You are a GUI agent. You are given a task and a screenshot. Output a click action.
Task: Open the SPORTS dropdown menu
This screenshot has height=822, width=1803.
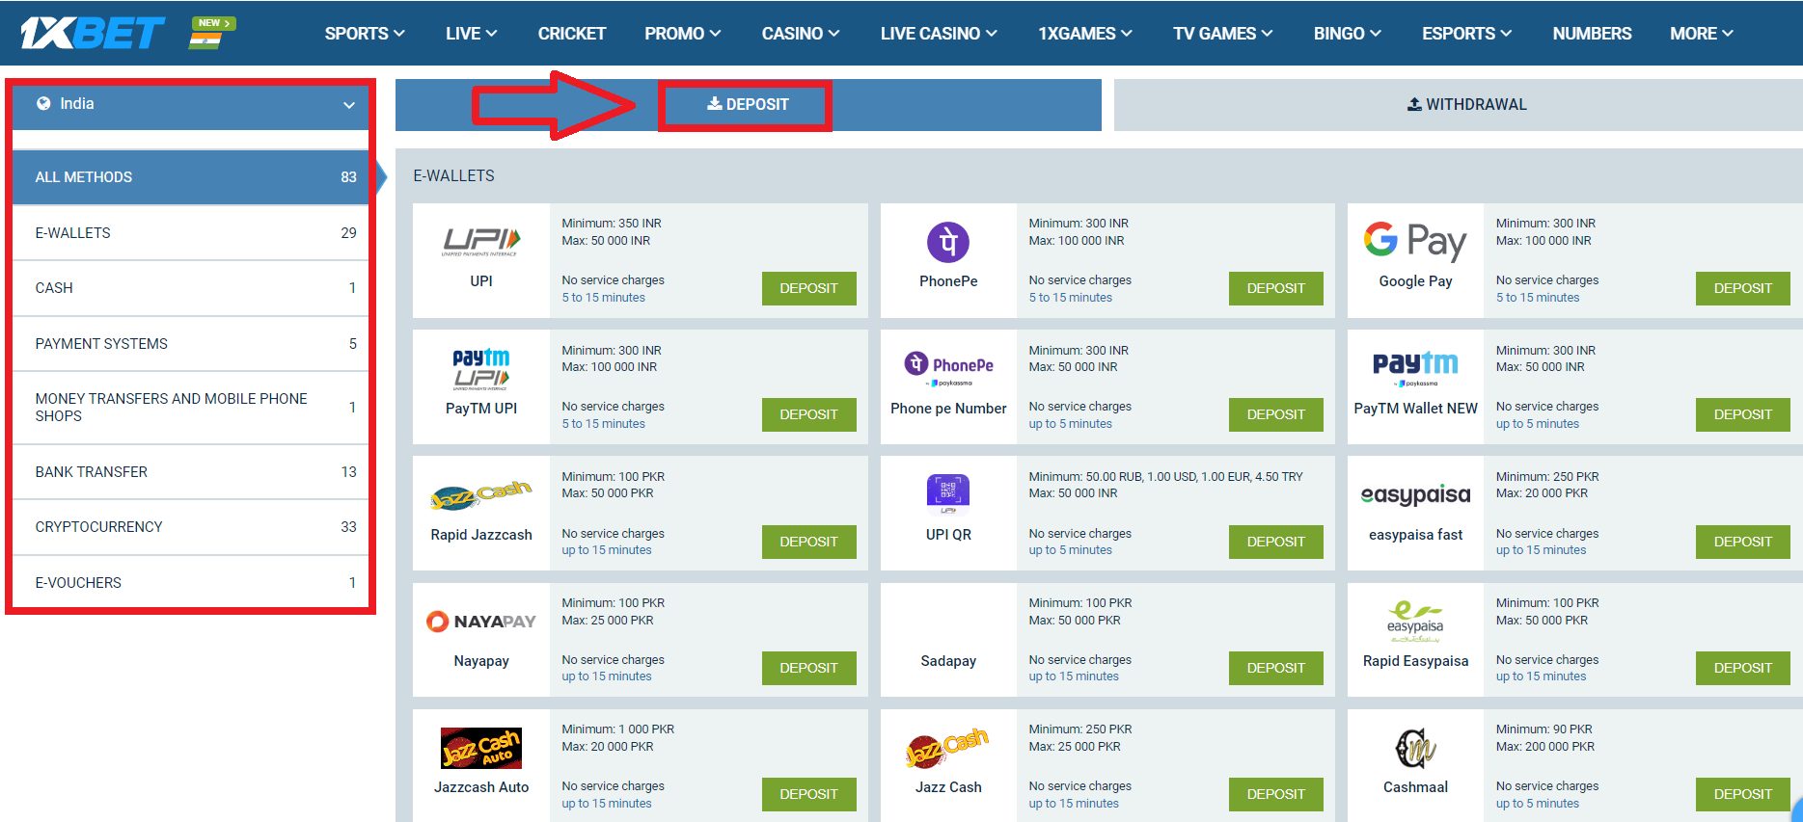[x=365, y=33]
